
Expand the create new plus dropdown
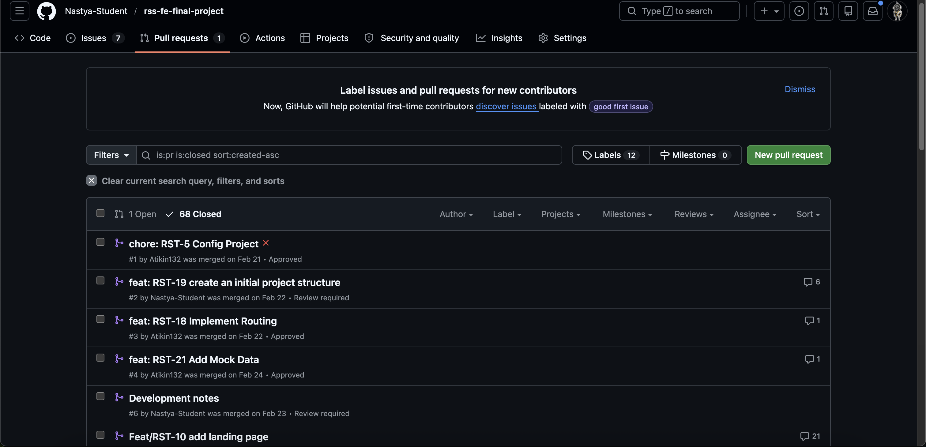point(769,11)
